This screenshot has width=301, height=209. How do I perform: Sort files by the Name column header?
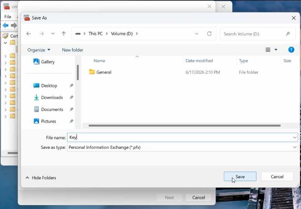click(99, 61)
